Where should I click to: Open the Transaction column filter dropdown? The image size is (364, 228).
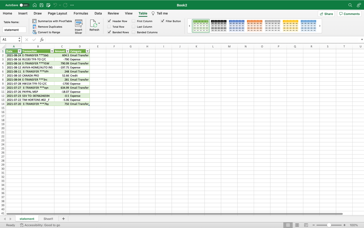[52, 51]
